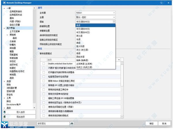Select 乌克兰 (乌克兰语) language option

(95, 67)
